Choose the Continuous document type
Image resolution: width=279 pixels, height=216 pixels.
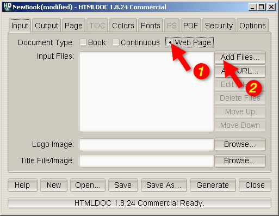[x=136, y=42]
